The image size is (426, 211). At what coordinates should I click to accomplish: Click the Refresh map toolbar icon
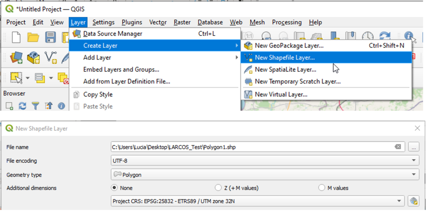(385, 36)
